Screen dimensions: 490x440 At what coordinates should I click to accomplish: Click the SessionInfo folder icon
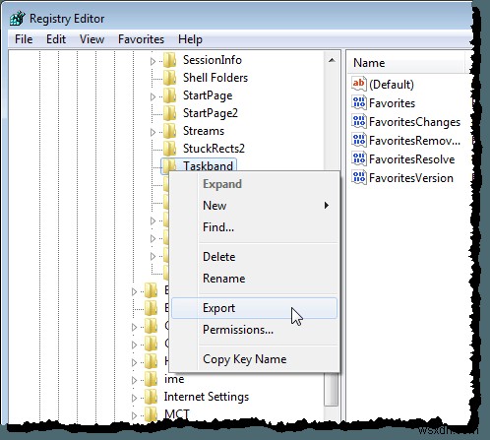click(170, 60)
